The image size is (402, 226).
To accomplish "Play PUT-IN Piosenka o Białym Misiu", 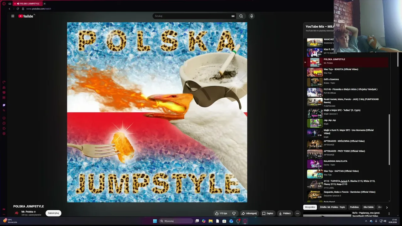I will (x=347, y=92).
